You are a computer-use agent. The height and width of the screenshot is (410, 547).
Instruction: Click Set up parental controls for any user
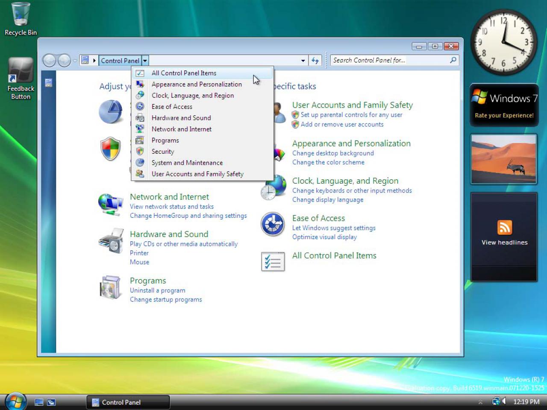point(351,115)
